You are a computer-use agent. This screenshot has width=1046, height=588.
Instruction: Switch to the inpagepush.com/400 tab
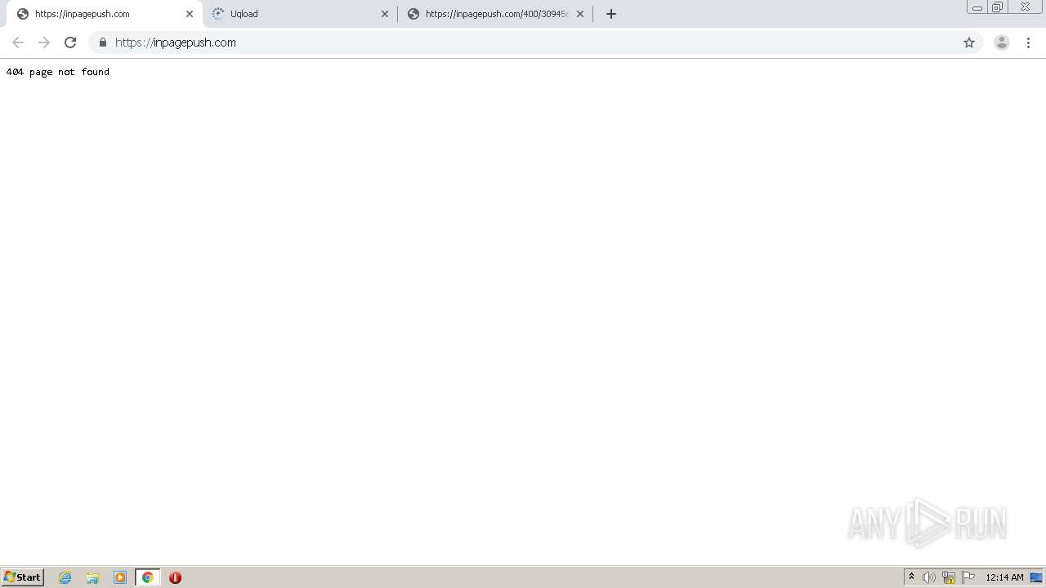pyautogui.click(x=495, y=14)
